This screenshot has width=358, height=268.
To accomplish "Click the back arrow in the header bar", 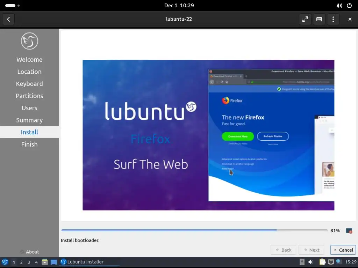I will pyautogui.click(x=8, y=19).
